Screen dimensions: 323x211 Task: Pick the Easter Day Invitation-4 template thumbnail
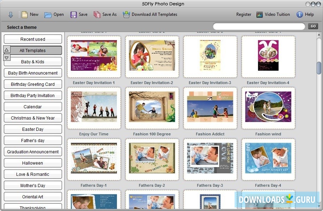268,57
